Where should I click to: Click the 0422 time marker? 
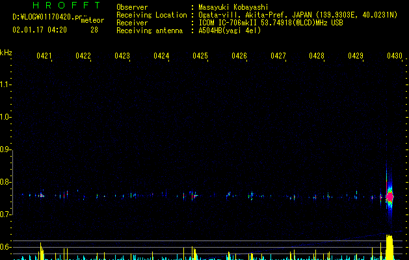click(x=83, y=55)
